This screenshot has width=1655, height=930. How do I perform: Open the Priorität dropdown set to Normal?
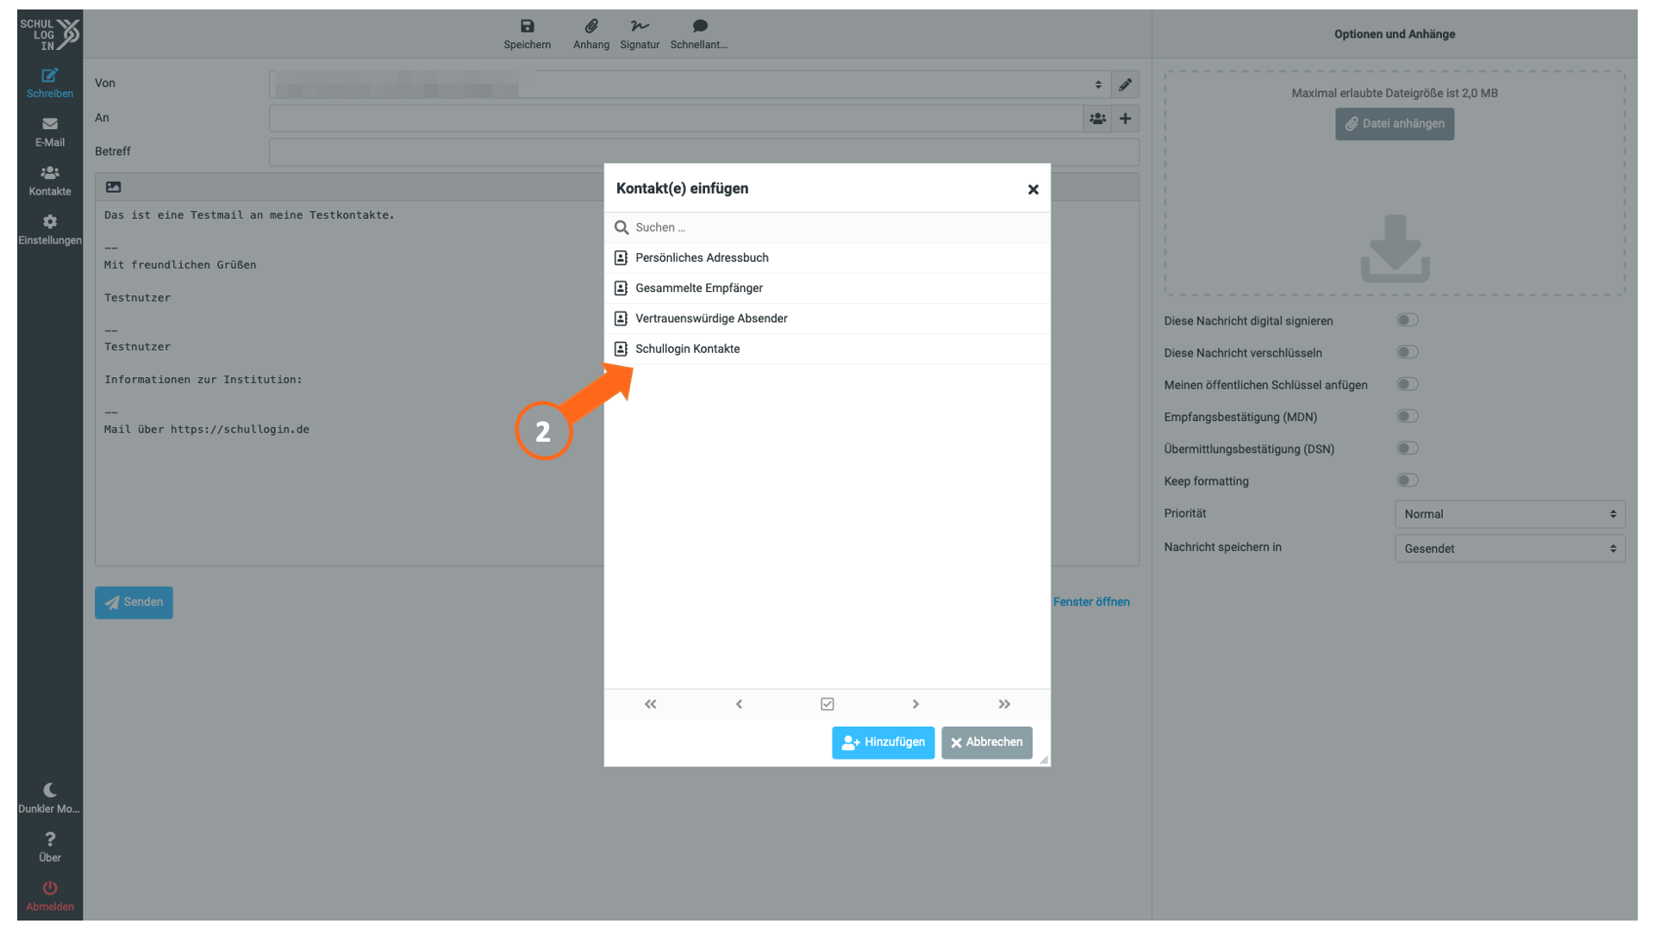coord(1509,514)
